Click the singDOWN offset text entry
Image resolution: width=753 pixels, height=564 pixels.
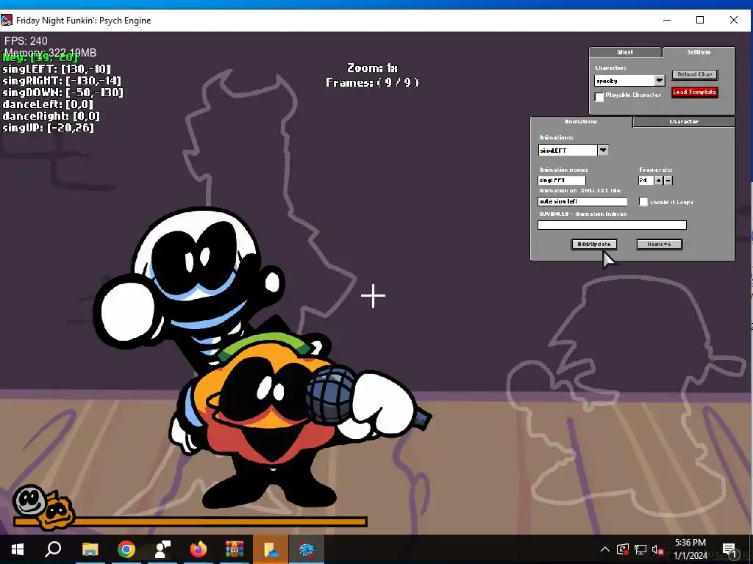63,92
